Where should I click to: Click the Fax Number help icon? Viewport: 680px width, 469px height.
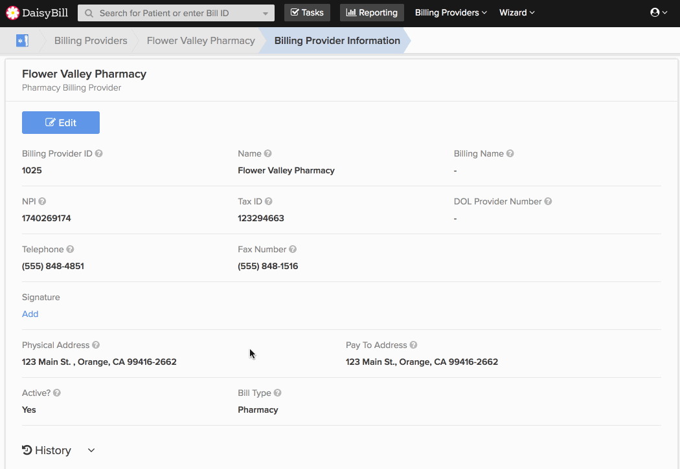[293, 249]
